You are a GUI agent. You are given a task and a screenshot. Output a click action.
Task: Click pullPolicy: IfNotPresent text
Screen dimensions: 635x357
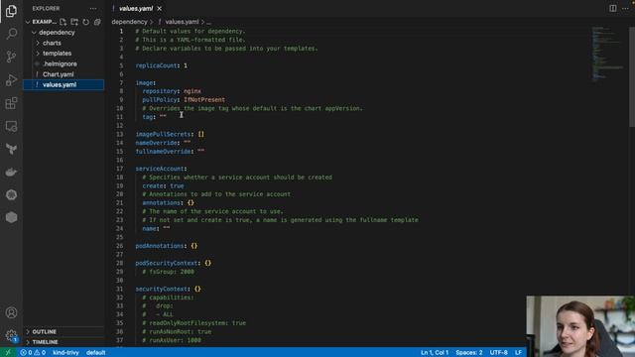[x=184, y=100]
